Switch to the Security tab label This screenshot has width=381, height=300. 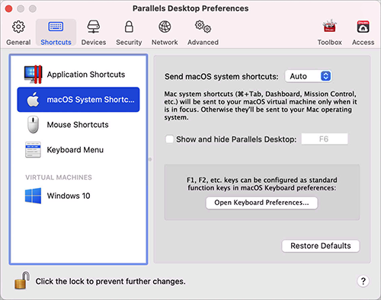point(129,42)
